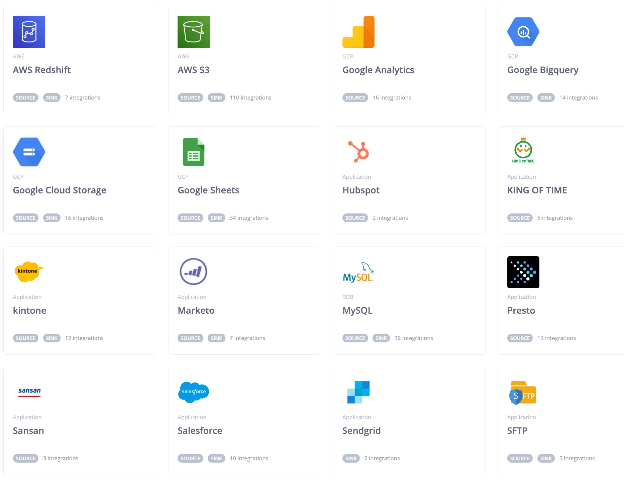The height and width of the screenshot is (487, 624).
Task: Click the AWS Redshift database icon
Action: point(29,32)
